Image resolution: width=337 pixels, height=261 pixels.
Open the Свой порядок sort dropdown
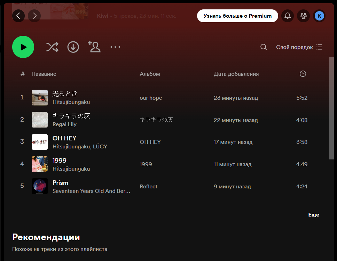299,47
